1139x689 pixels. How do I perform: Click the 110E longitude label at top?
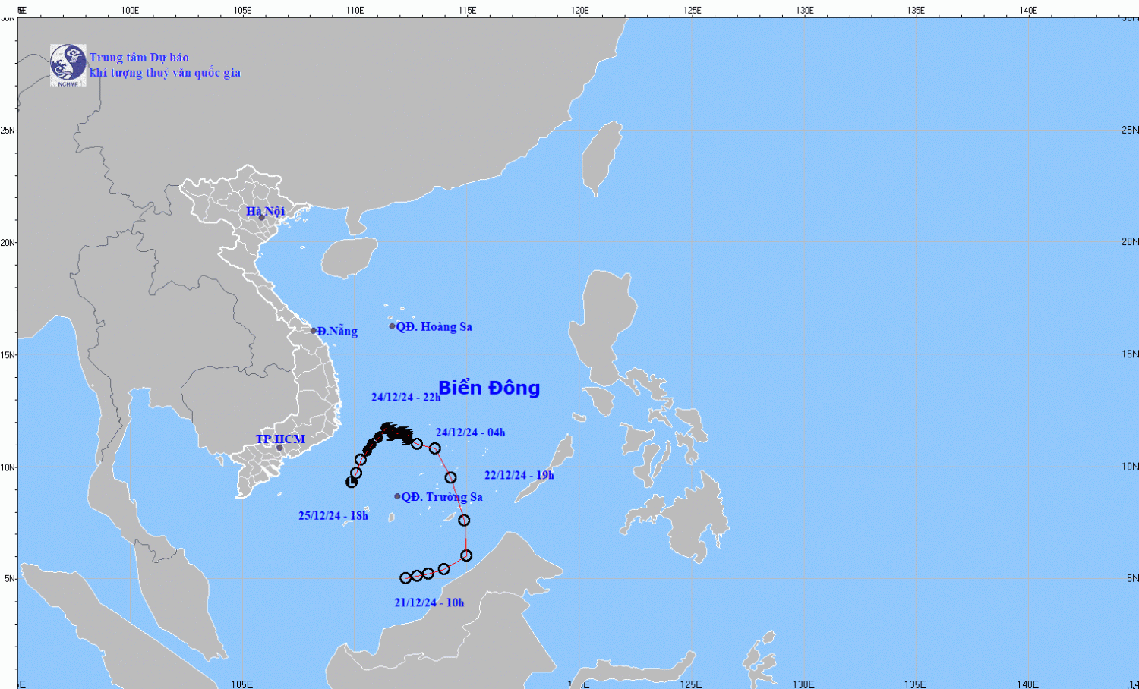pos(355,10)
